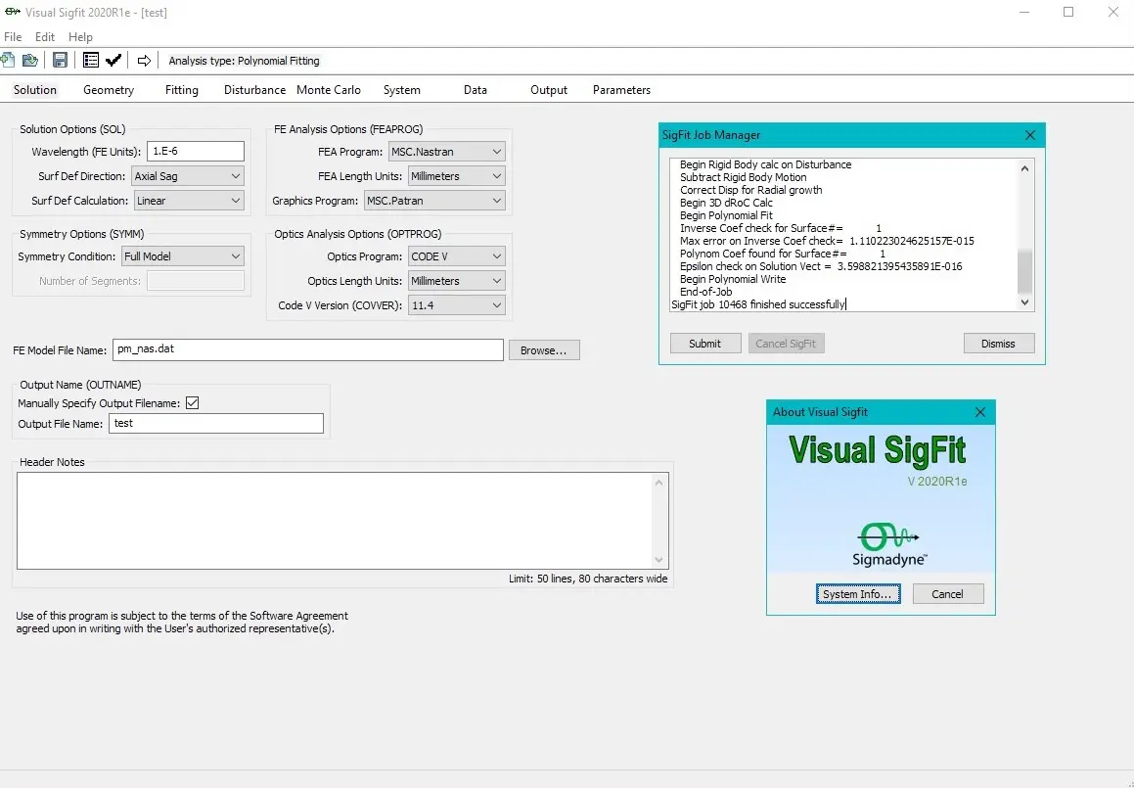Click 'Begin Polynomial Write' log line
The width and height of the screenshot is (1134, 788).
[733, 279]
